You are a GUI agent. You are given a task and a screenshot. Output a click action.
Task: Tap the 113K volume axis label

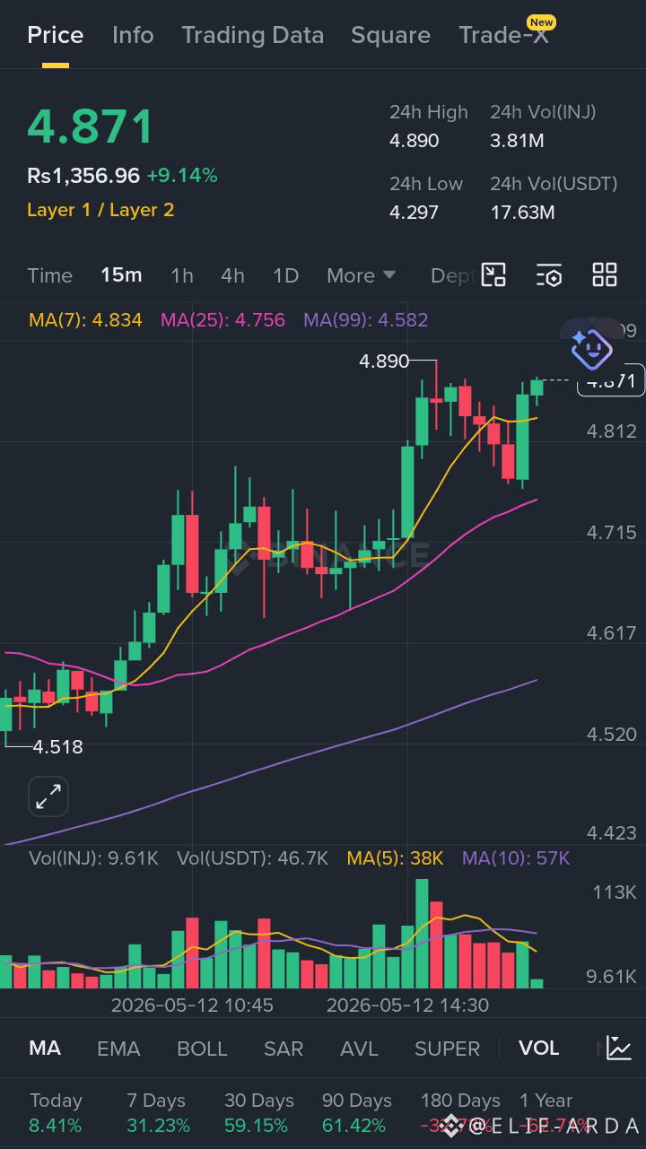pyautogui.click(x=615, y=892)
